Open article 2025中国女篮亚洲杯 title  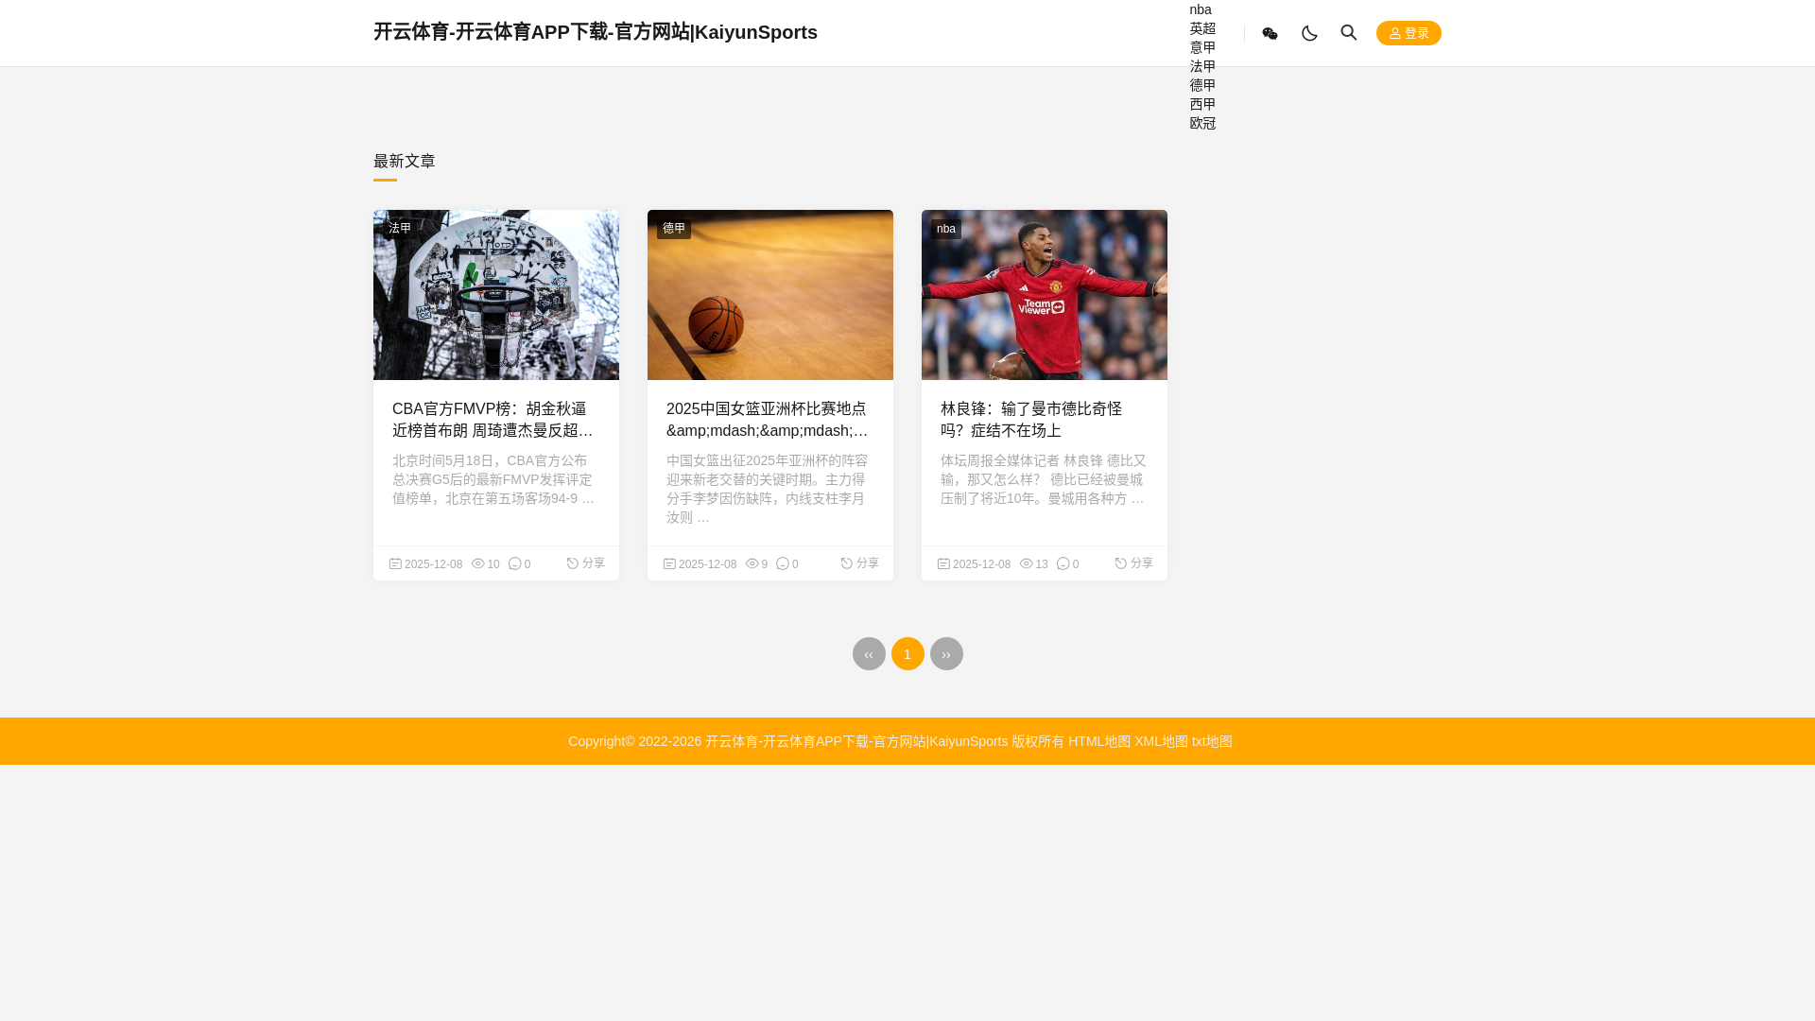[x=767, y=420]
